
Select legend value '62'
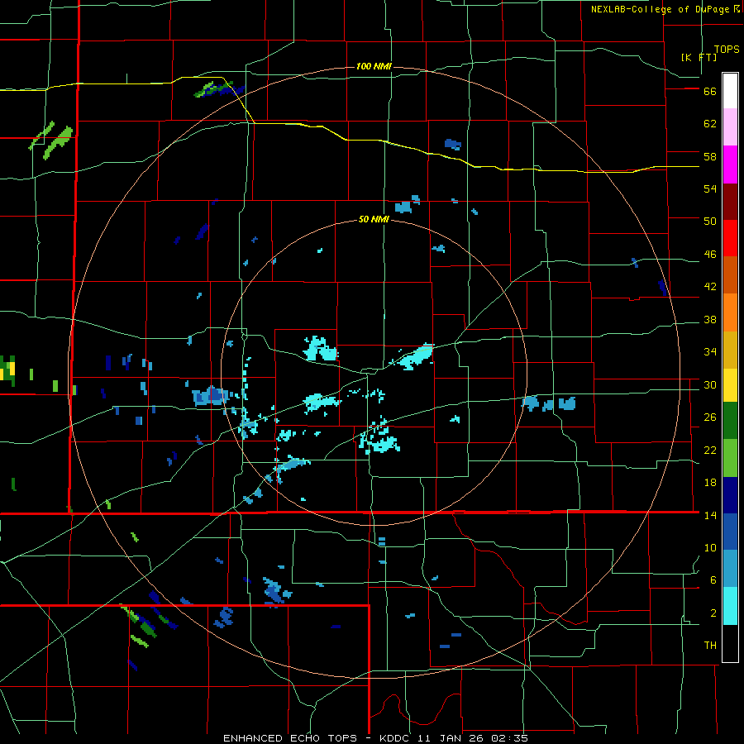[x=710, y=124]
